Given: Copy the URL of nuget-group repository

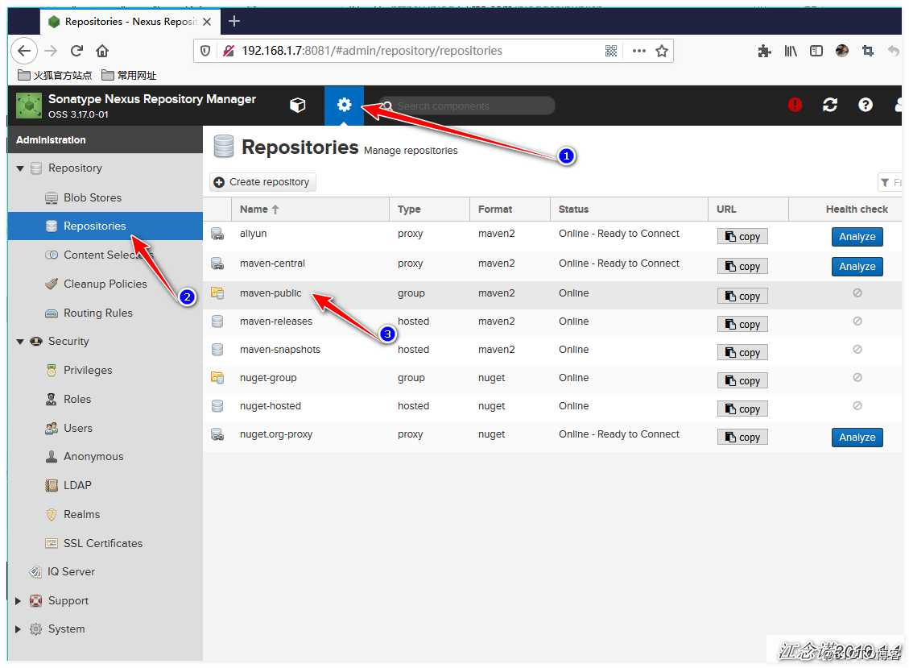Looking at the screenshot, I should (x=742, y=380).
